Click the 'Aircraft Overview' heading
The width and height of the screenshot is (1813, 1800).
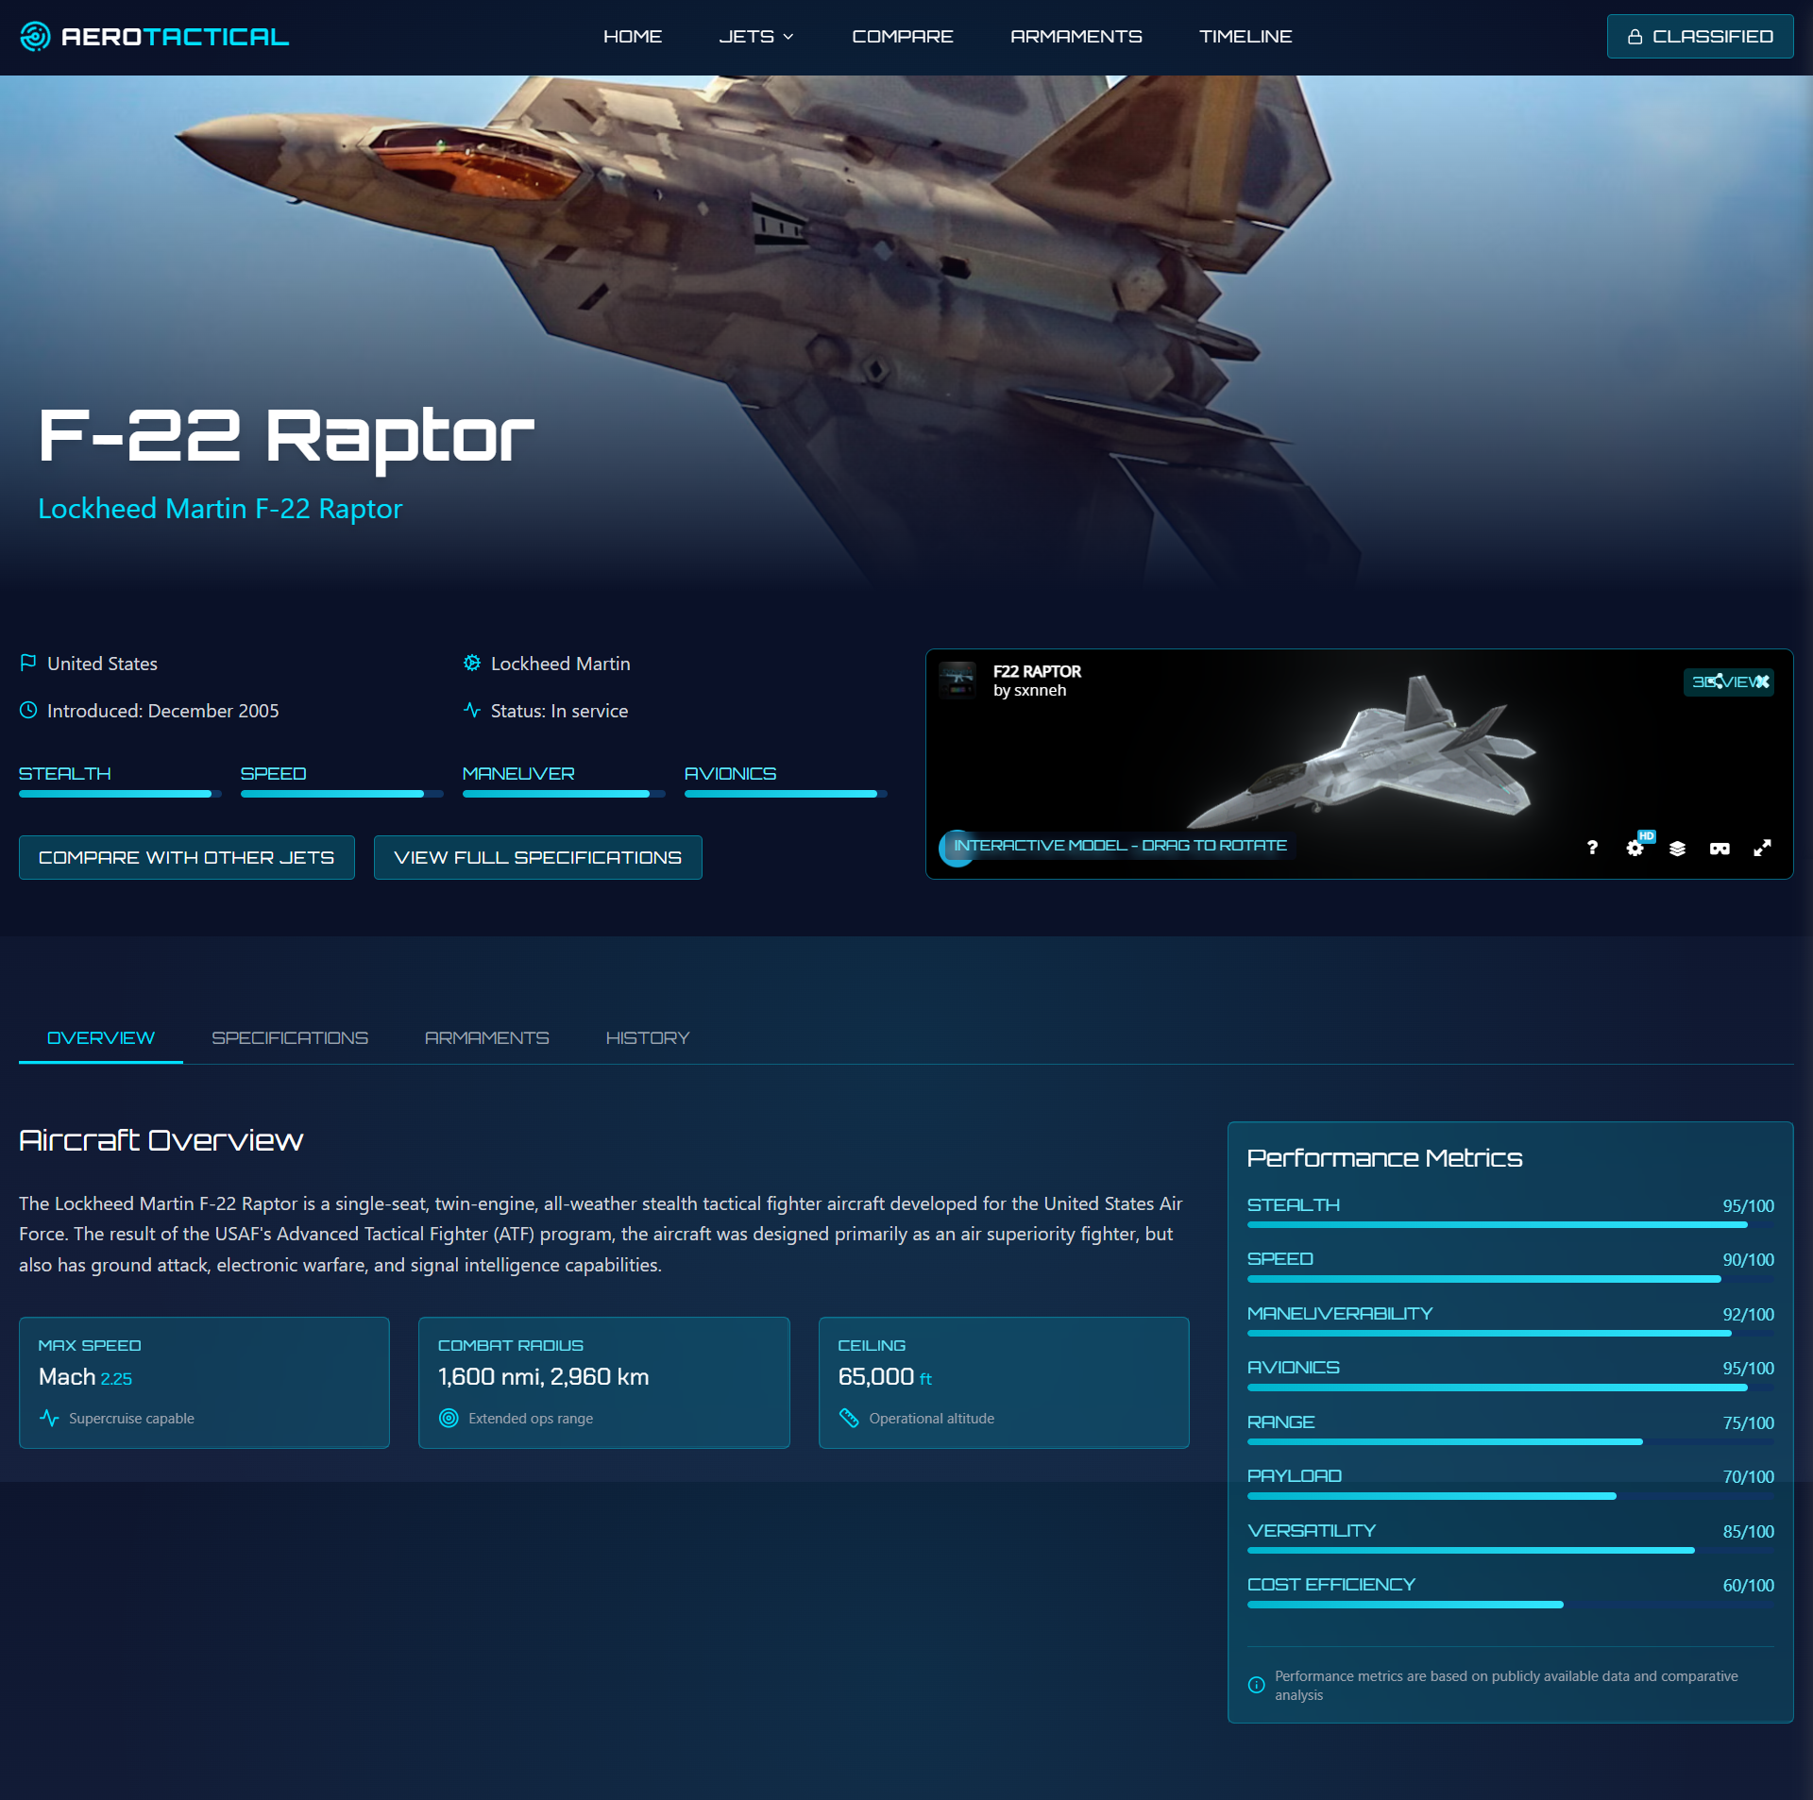tap(161, 1140)
